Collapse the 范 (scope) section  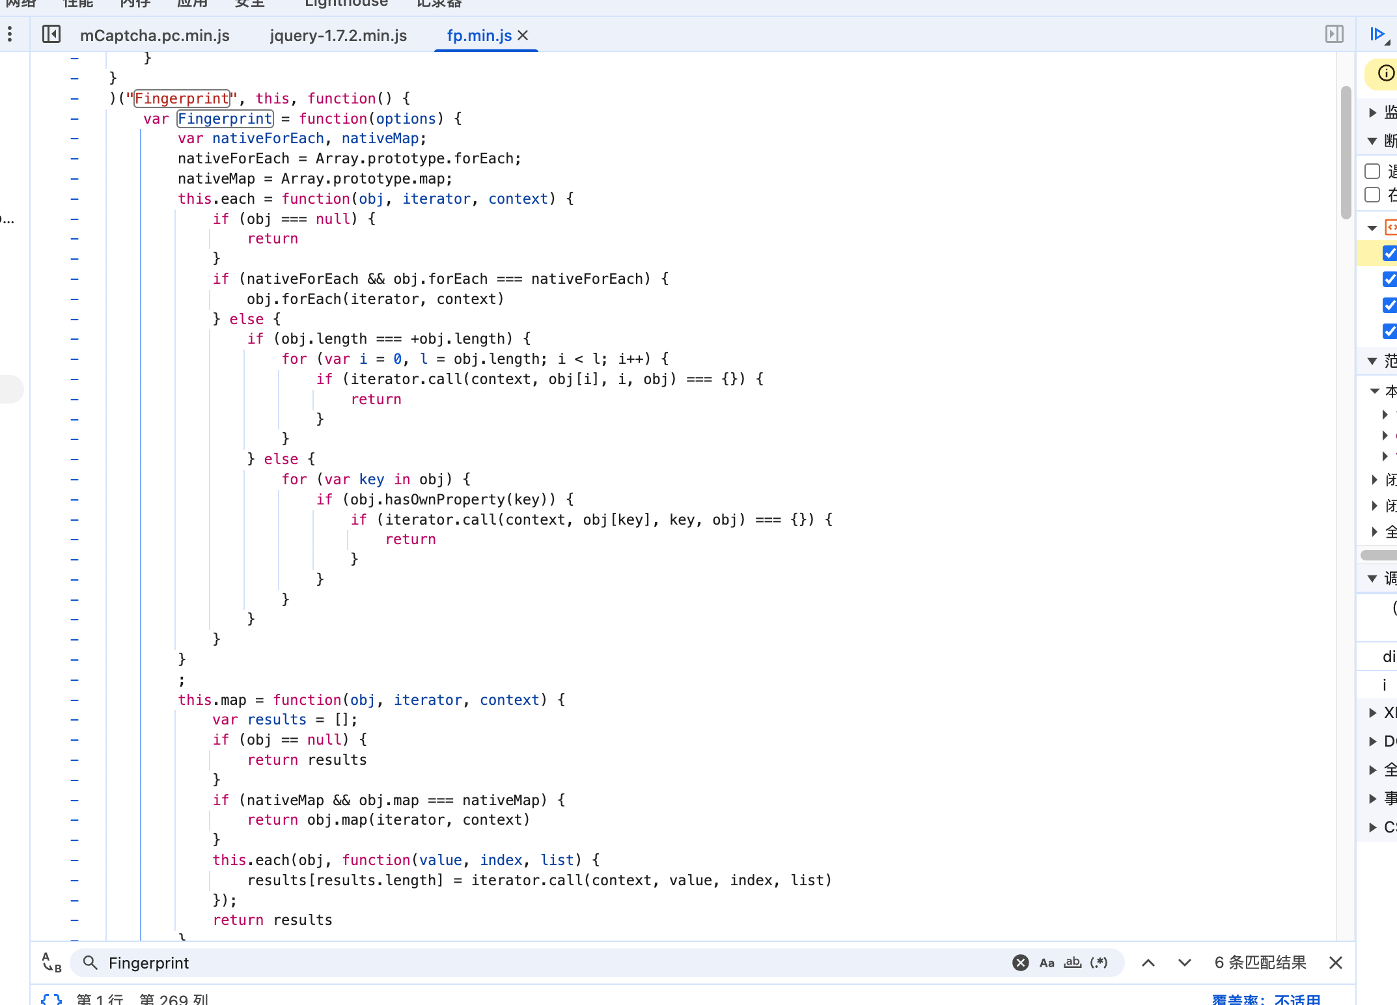coord(1373,361)
